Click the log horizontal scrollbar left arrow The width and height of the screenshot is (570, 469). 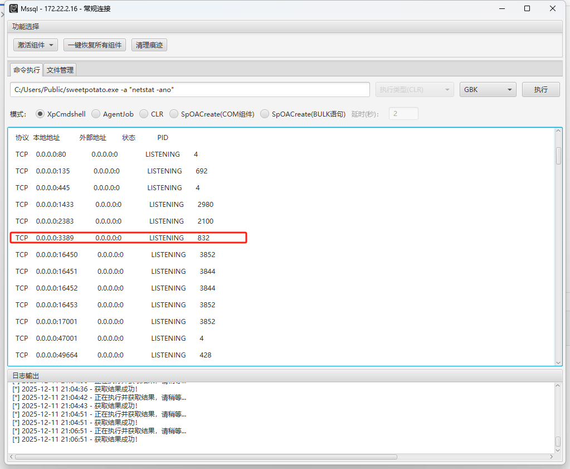[11, 457]
